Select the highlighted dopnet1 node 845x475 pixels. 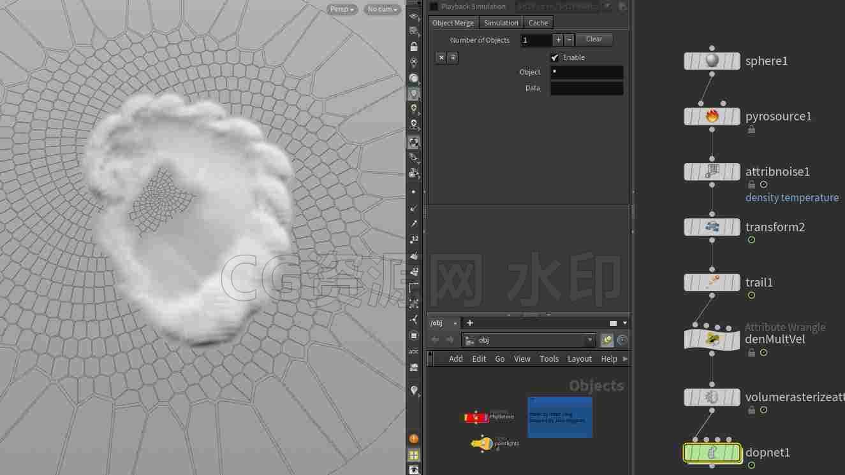coord(712,453)
